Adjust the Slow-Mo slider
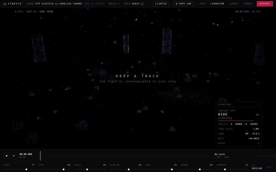 tap(126, 169)
